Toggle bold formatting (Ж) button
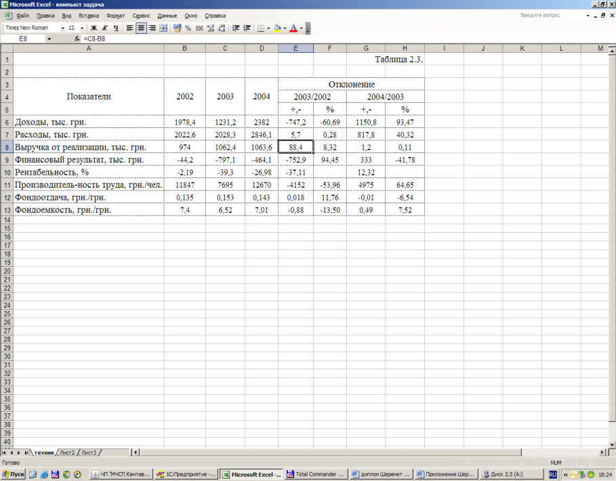This screenshot has height=481, width=616. 94,28
